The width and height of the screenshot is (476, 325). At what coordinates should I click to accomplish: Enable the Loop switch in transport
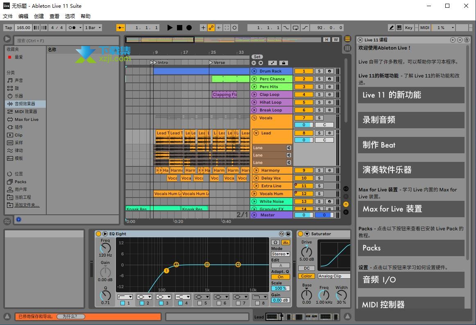point(295,27)
